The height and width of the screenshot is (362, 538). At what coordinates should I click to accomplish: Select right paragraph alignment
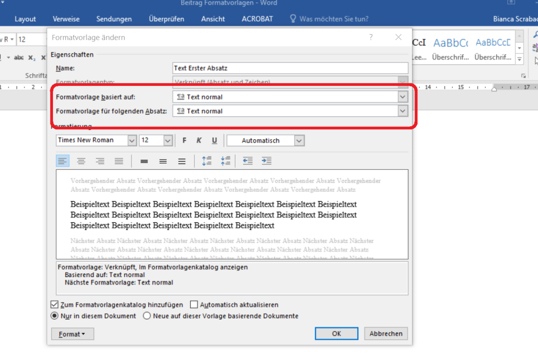(100, 160)
